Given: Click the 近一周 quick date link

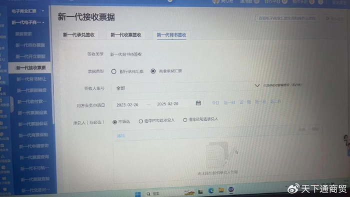Looking at the screenshot, I should (x=245, y=102).
